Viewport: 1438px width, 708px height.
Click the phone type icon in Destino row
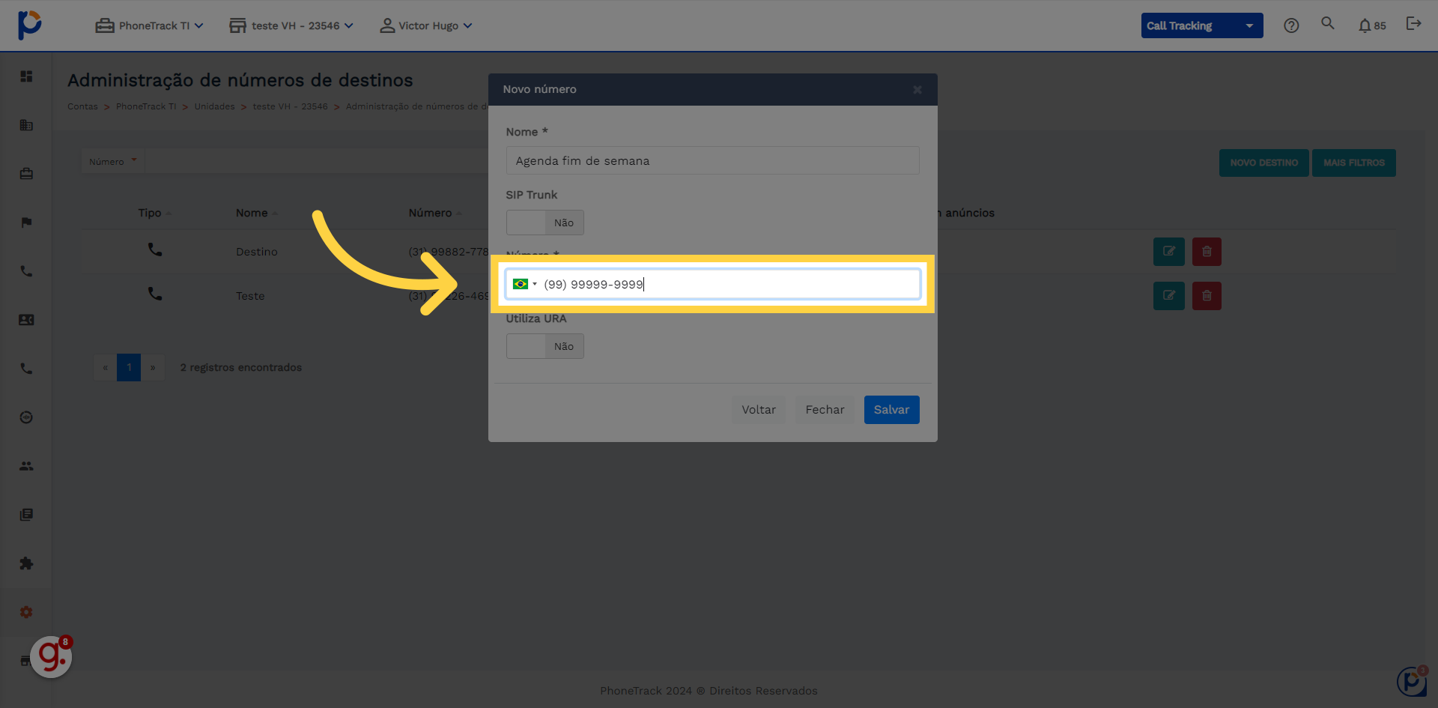point(155,249)
